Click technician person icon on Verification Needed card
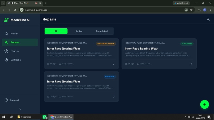Viewport: 214px width, 120px height. [60, 64]
